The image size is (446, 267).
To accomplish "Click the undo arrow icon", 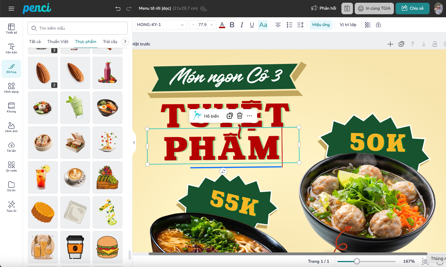I will pyautogui.click(x=118, y=8).
